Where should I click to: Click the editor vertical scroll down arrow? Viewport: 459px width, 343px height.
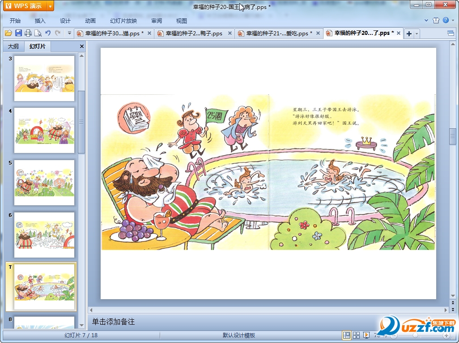[x=453, y=296]
